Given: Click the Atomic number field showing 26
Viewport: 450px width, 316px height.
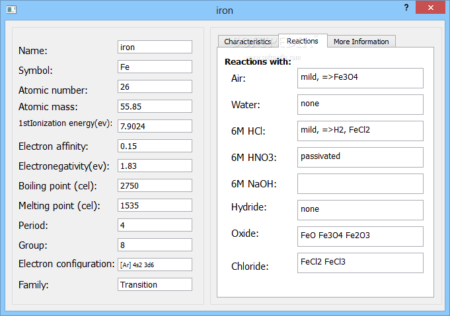Looking at the screenshot, I should 155,86.
